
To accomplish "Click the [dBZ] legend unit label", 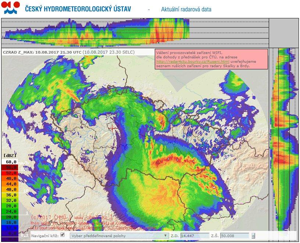I will click(10, 156).
